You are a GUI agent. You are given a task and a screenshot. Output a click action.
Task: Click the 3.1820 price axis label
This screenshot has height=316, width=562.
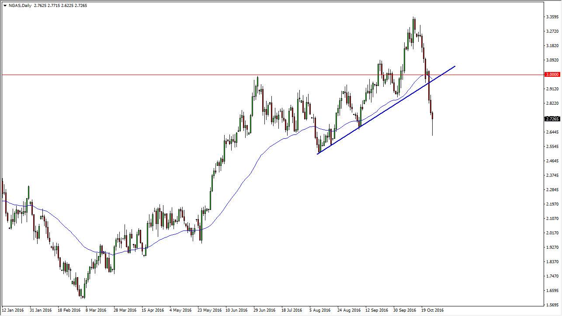(553, 46)
